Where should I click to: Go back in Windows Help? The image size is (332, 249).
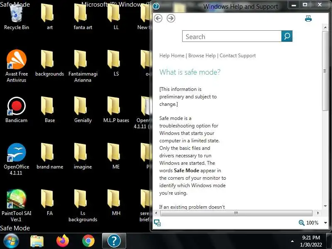(x=158, y=18)
